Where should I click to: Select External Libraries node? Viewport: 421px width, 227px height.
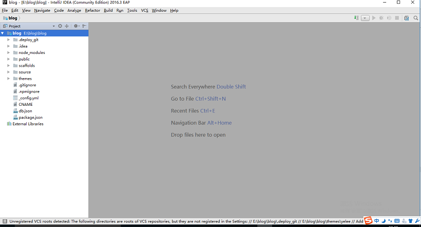pyautogui.click(x=28, y=124)
